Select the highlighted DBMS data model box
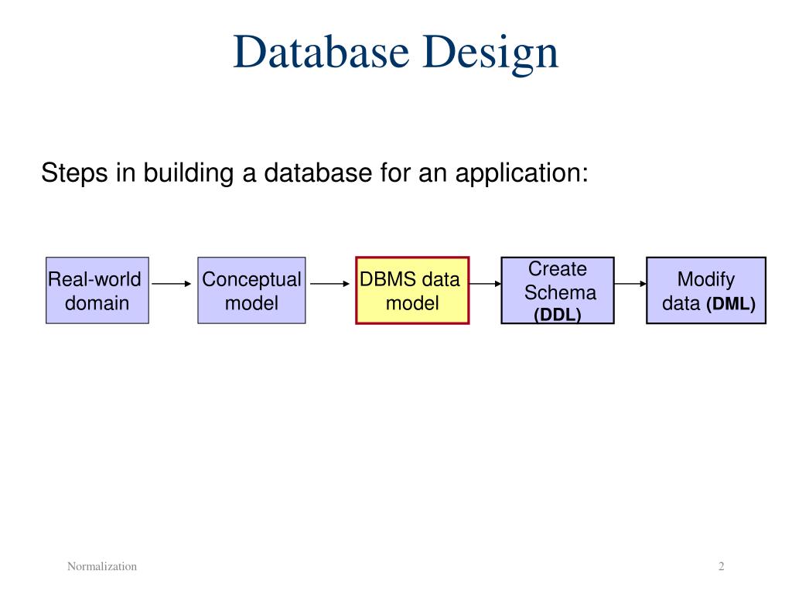Screen dimensions: 792x594 click(x=412, y=291)
